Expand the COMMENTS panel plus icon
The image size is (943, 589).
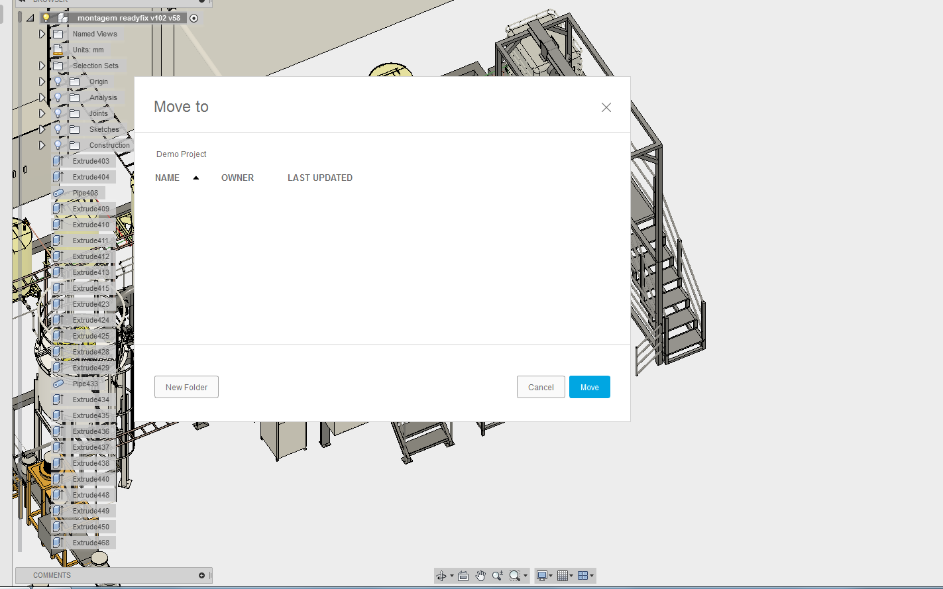click(x=201, y=575)
